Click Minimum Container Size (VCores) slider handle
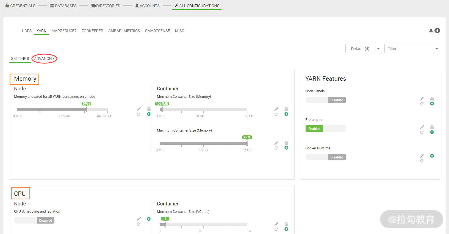The image size is (449, 234). coord(165,225)
